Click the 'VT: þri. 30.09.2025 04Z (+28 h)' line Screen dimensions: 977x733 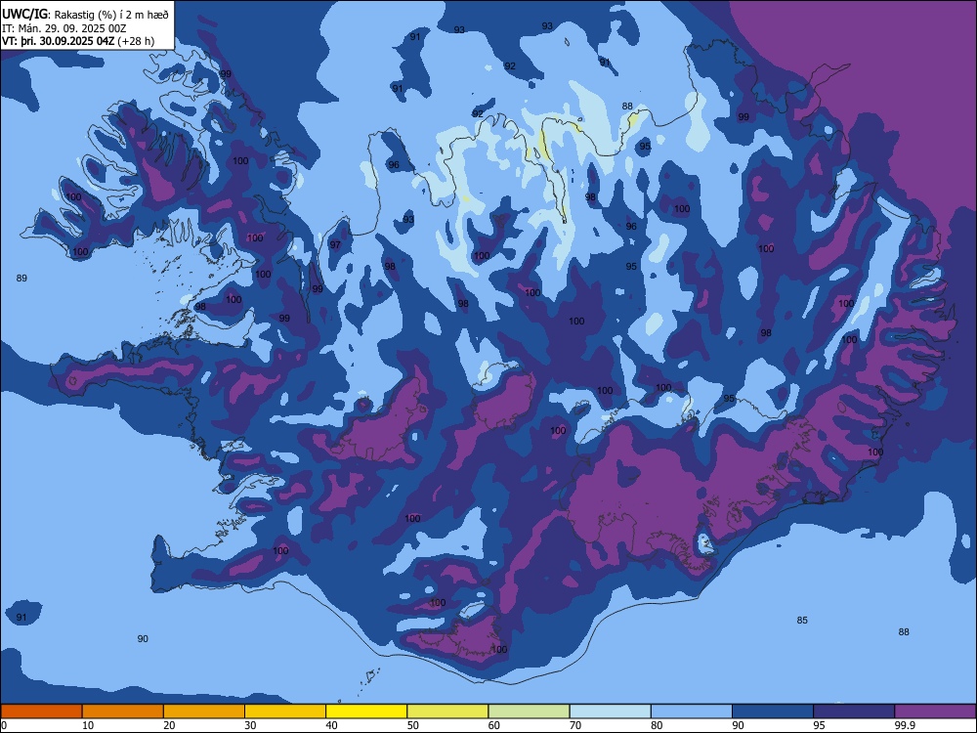tap(78, 41)
